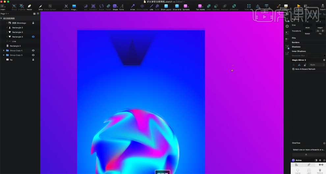Open the Anima Tutorial link
This screenshot has width=326, height=174.
point(298,171)
